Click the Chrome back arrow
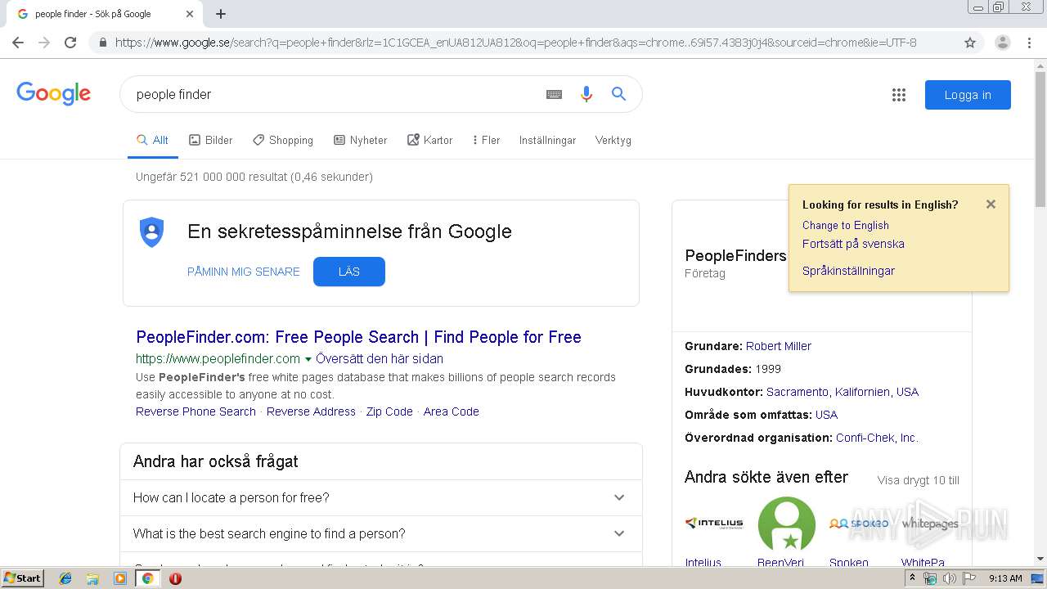Viewport: 1047px width, 589px height. [x=18, y=43]
